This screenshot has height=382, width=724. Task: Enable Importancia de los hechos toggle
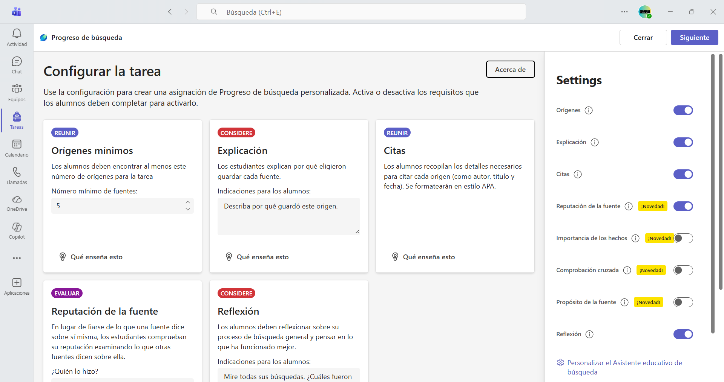pyautogui.click(x=683, y=238)
